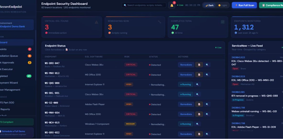This screenshot has height=139, width=283.
Task: Select the Demo Bank environment box
Action: point(17,25)
